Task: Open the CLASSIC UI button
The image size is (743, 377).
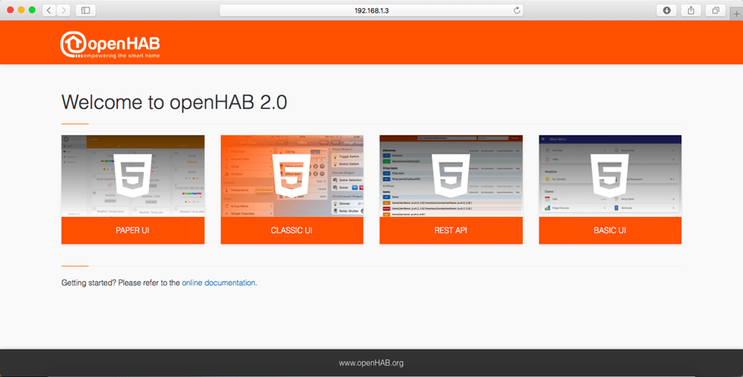Action: click(x=292, y=231)
